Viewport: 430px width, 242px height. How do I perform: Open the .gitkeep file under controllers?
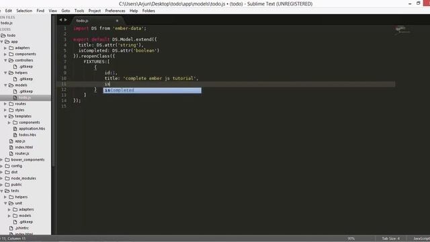point(26,67)
